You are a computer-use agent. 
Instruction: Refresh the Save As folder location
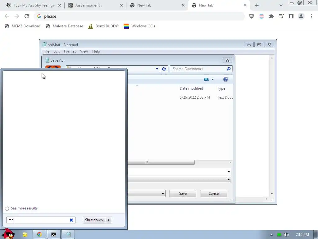coord(164,69)
